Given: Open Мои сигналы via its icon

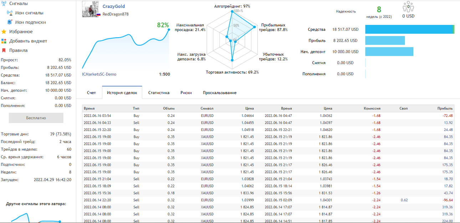Looking at the screenshot, I should coord(10,13).
